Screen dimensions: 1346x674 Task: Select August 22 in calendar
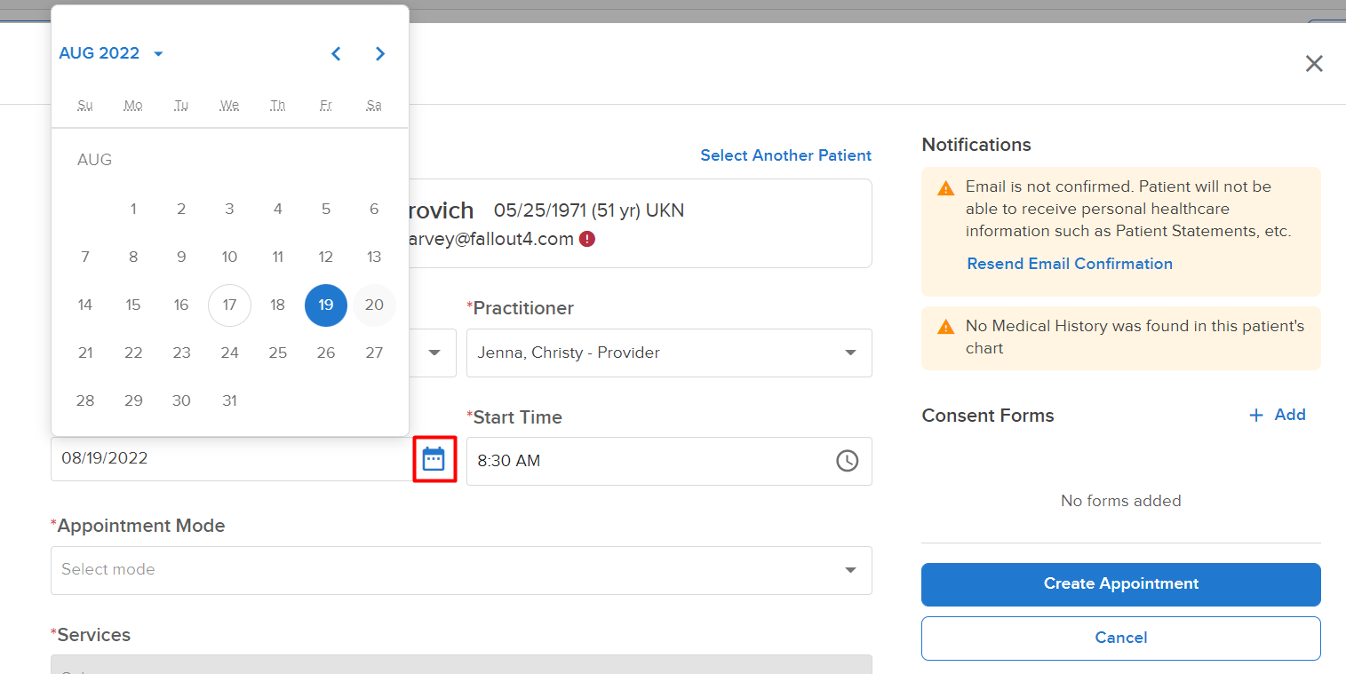coord(133,353)
